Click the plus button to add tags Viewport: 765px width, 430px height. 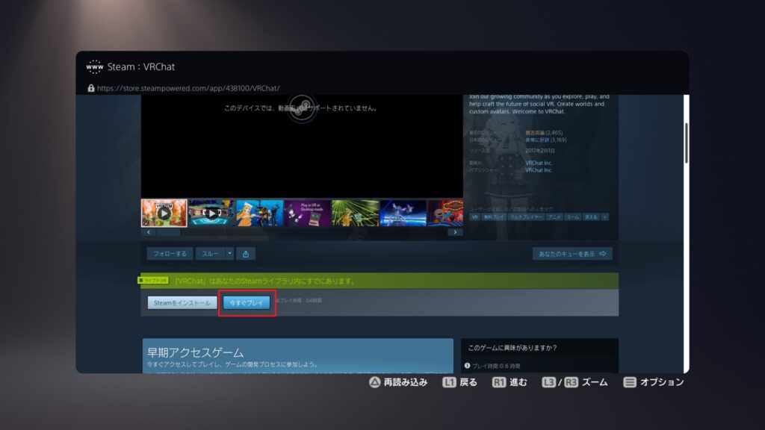(605, 217)
